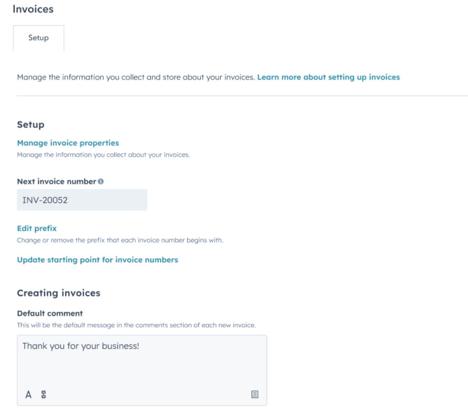
Task: Click inside the default comment text box
Action: coord(141,359)
